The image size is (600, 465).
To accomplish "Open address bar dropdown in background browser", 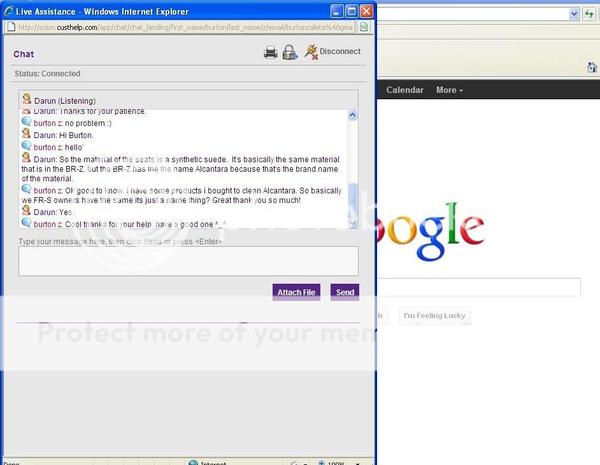I will [x=574, y=14].
